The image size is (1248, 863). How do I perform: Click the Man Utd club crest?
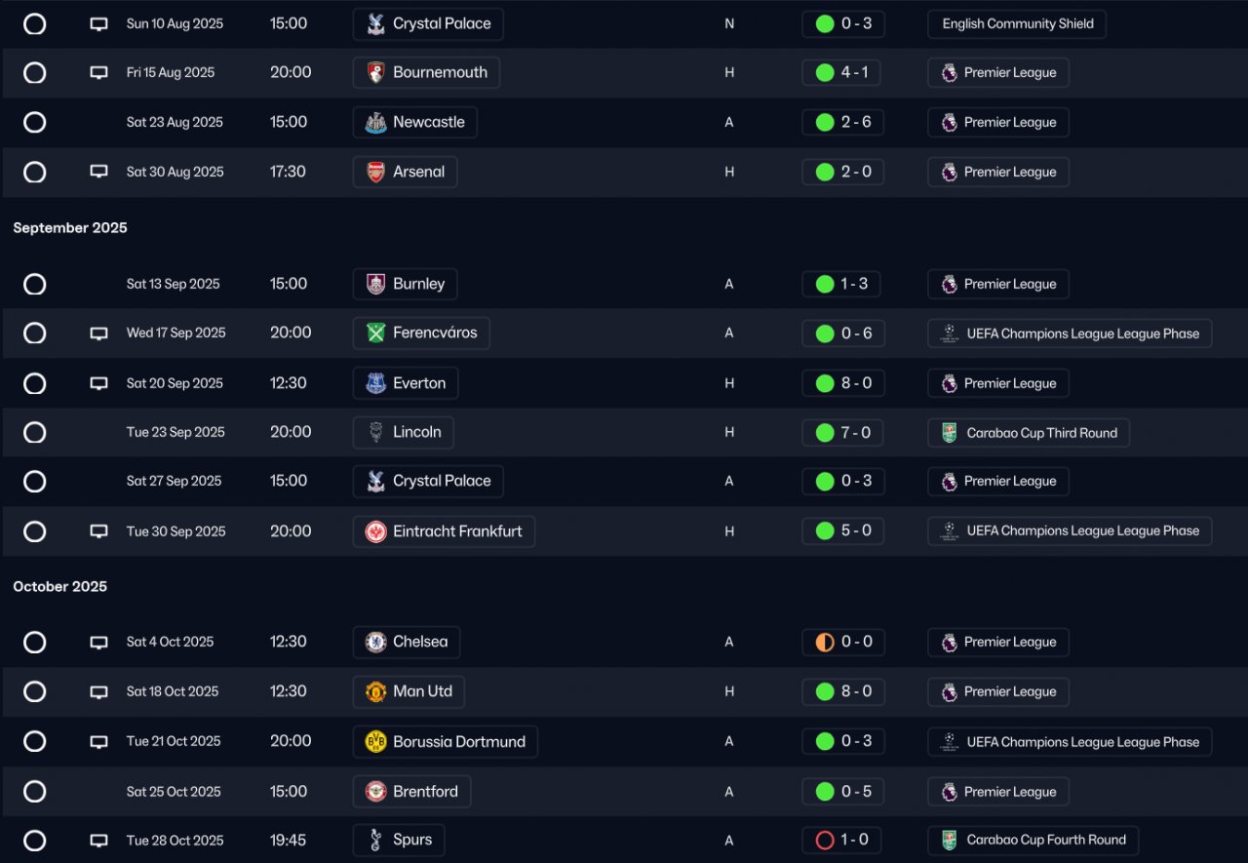pyautogui.click(x=375, y=691)
